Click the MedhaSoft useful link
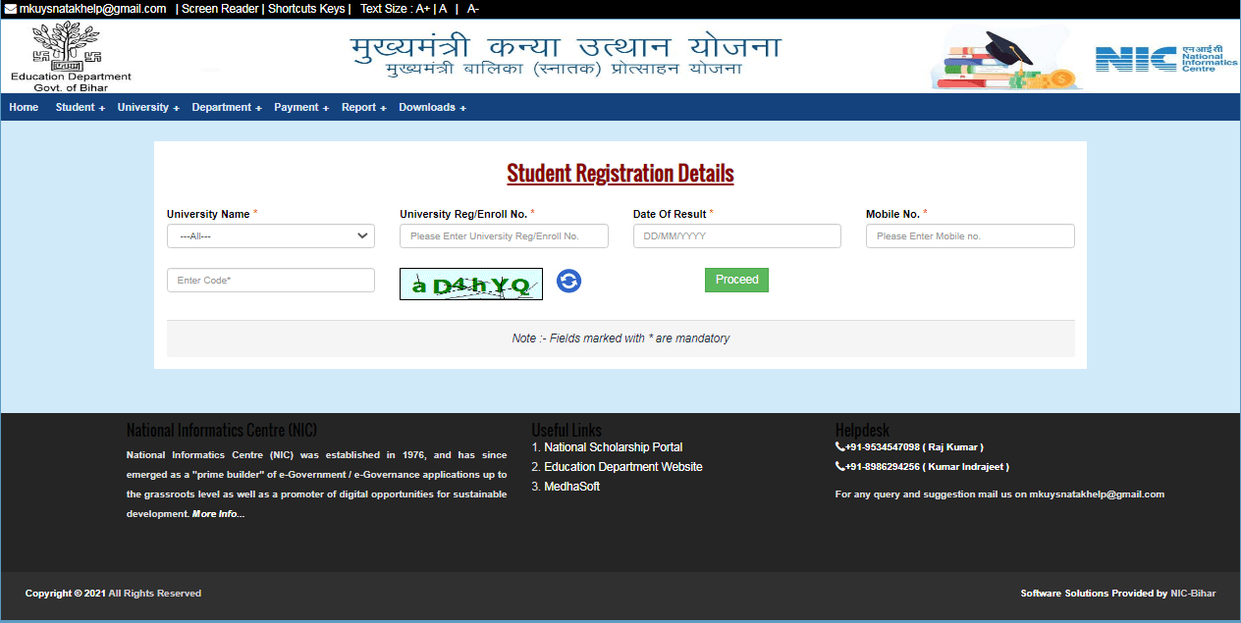 coord(572,486)
